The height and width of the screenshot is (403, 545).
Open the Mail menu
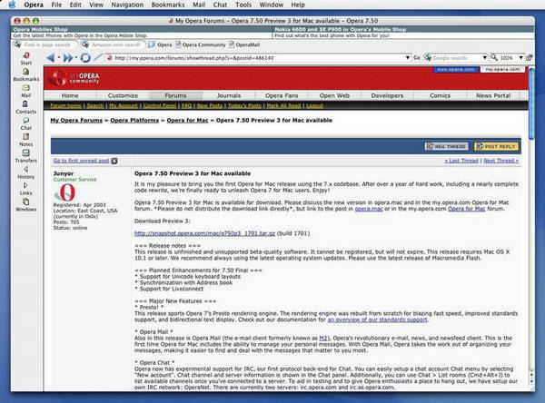(199, 5)
